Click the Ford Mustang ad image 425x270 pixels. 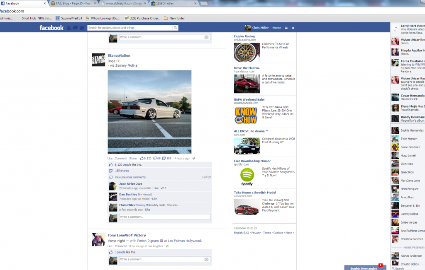click(247, 146)
